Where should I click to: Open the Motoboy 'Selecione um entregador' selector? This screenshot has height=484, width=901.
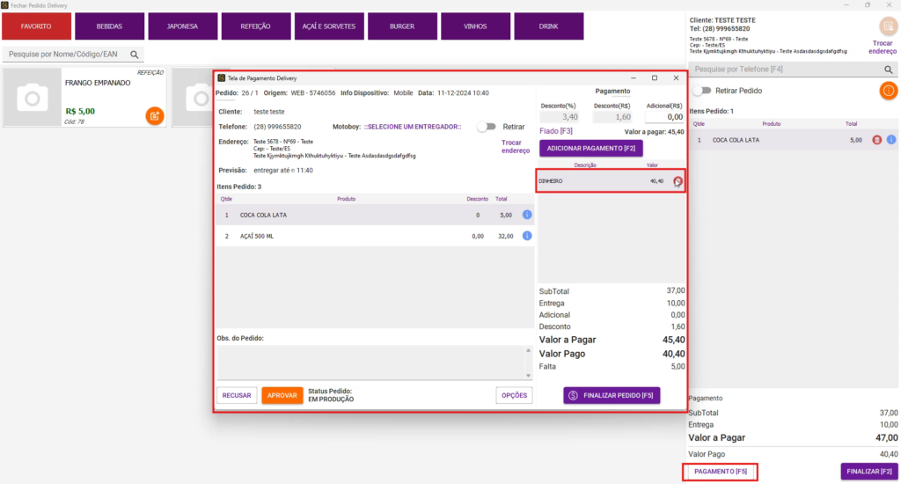click(x=413, y=127)
